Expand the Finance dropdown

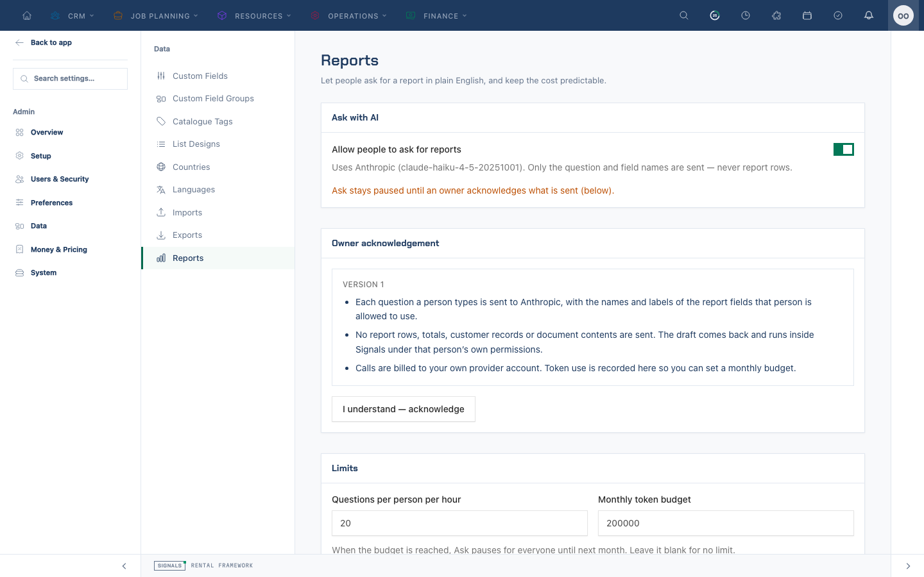pyautogui.click(x=436, y=15)
